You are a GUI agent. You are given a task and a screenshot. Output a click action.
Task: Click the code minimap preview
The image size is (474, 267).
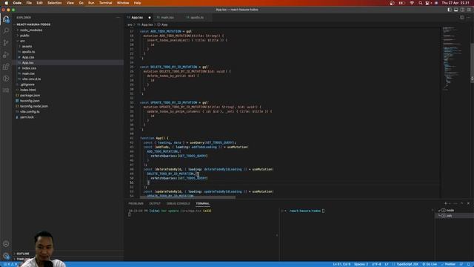coord(453,58)
